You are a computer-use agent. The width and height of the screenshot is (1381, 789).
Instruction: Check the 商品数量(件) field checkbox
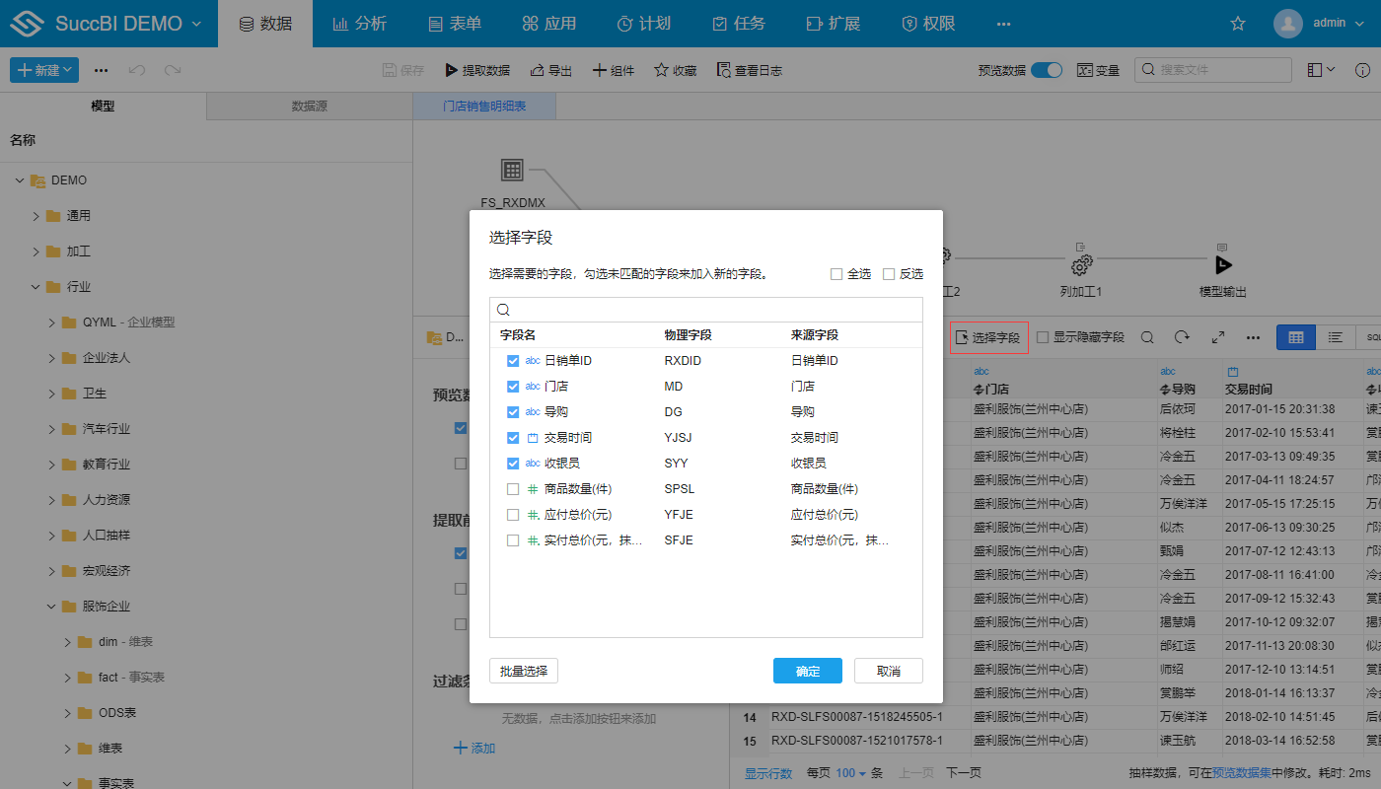click(513, 488)
